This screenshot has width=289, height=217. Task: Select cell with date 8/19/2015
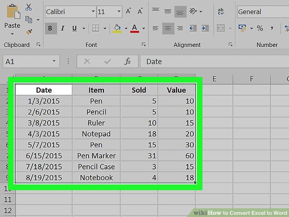pos(44,177)
